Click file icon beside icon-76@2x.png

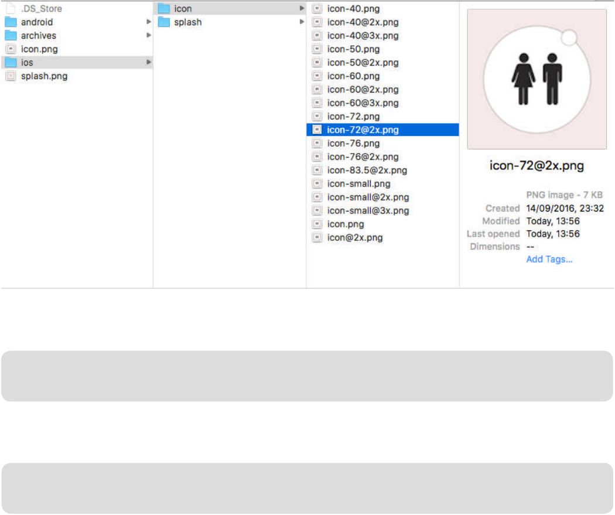[x=317, y=156]
